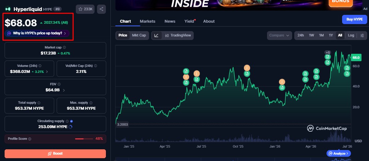Select 1M time range
The image size is (369, 161).
[321, 35]
